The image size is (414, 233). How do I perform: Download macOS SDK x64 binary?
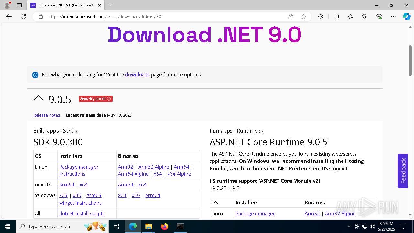click(143, 185)
